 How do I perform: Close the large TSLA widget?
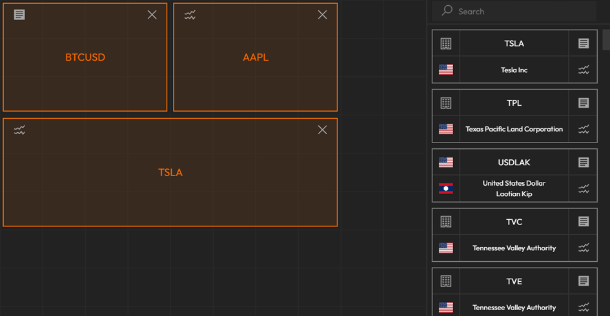(322, 130)
